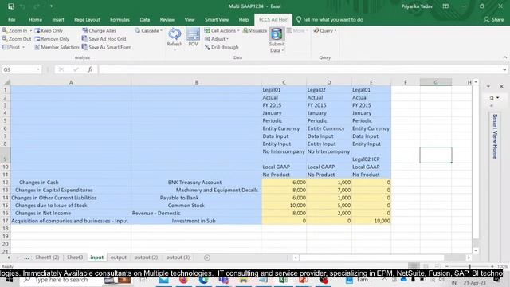Click the Cascade icon
510x287 pixels.
(x=138, y=30)
